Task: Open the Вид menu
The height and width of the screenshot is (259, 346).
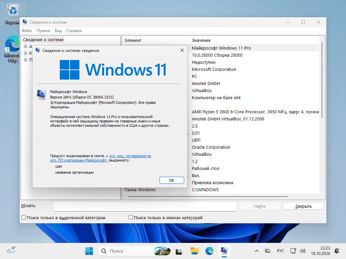Action: tap(58, 31)
